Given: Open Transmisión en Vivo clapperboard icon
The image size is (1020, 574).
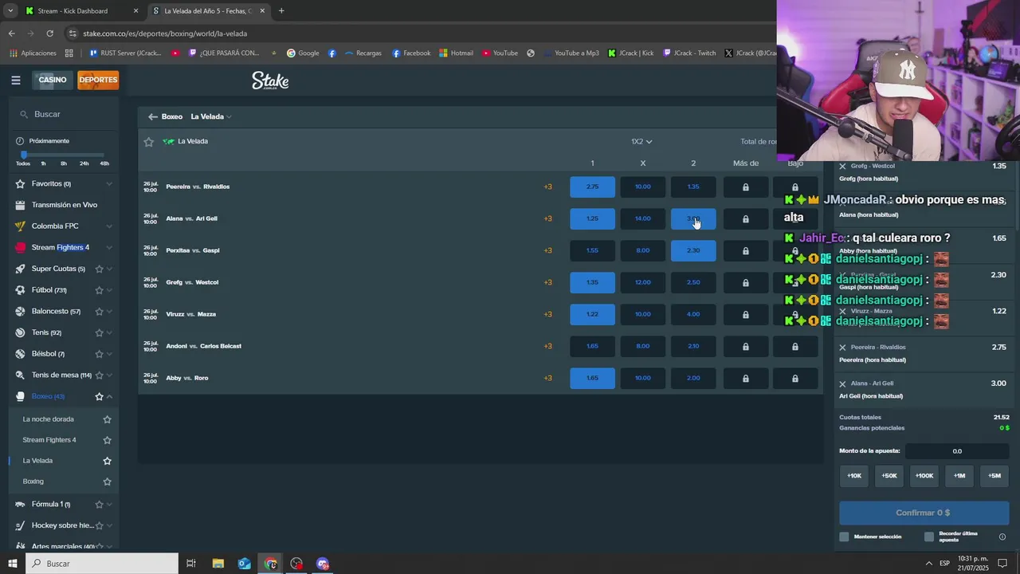Looking at the screenshot, I should [x=21, y=205].
